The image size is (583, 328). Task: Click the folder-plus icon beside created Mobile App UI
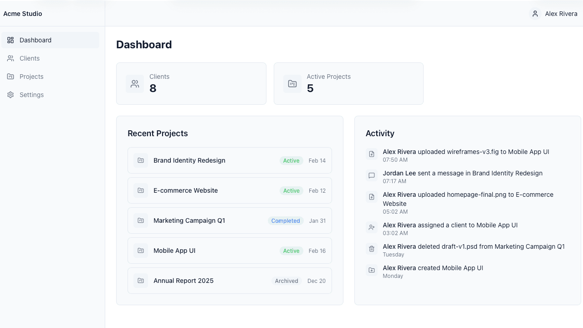371,270
